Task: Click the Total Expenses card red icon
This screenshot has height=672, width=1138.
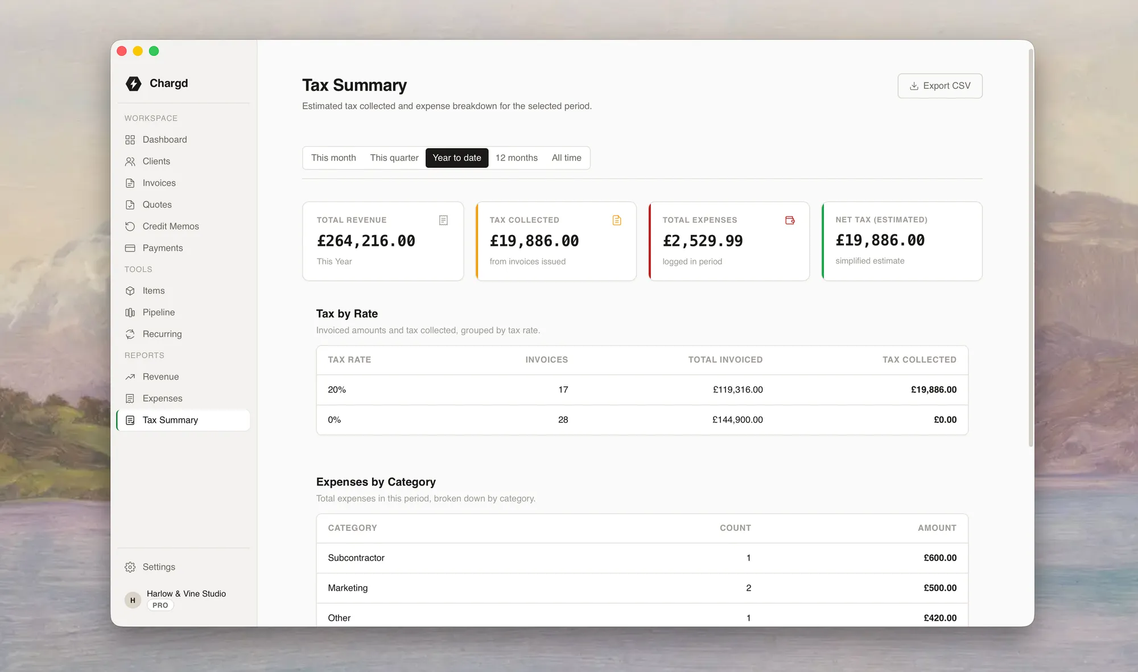Action: click(x=790, y=220)
